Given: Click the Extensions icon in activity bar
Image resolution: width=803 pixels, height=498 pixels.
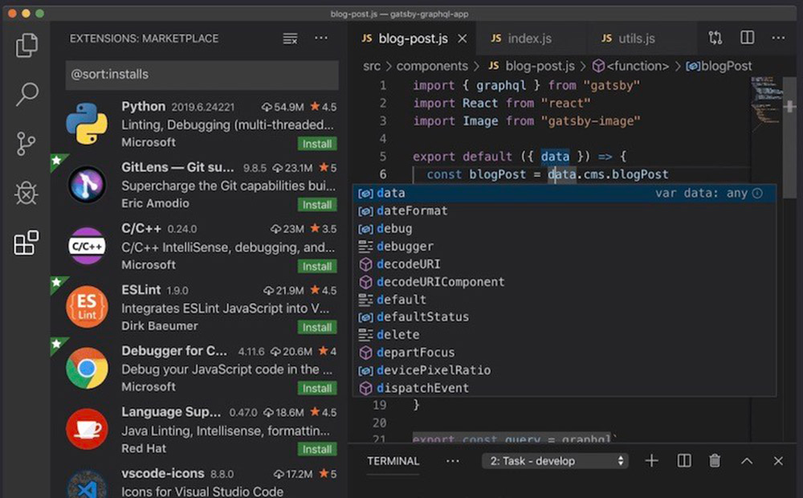Looking at the screenshot, I should pyautogui.click(x=26, y=243).
